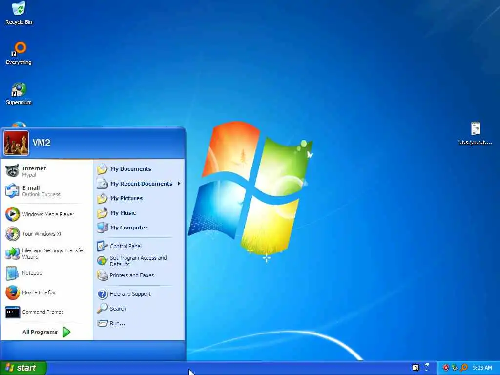The height and width of the screenshot is (375, 500).
Task: Launch Mozilla Firefox from Start menu
Action: (46, 292)
